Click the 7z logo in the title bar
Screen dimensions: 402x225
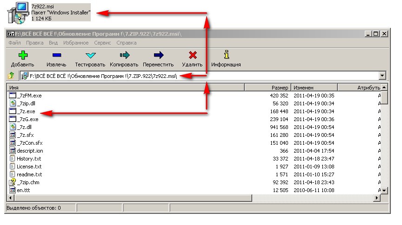pos(11,34)
